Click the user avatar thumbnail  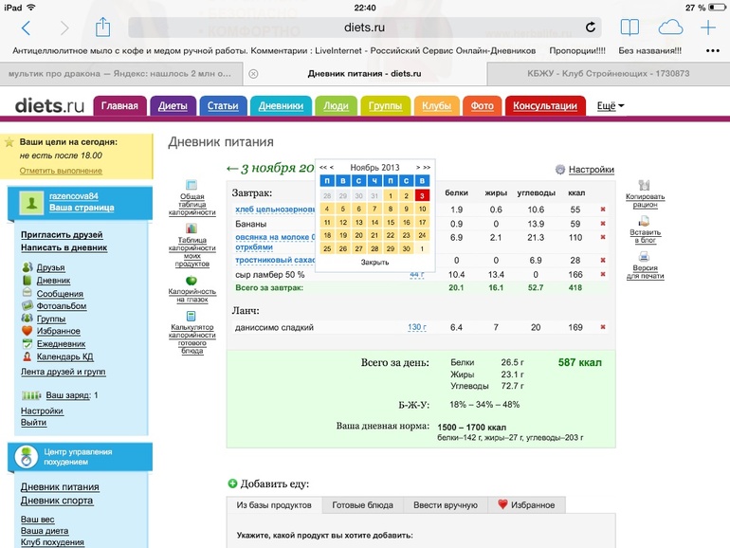pyautogui.click(x=31, y=203)
